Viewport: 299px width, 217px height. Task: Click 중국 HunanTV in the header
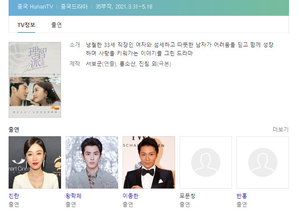click(35, 7)
